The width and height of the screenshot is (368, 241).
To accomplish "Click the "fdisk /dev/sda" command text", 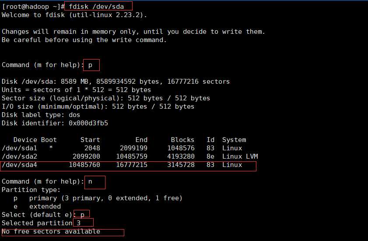I will 96,7.
